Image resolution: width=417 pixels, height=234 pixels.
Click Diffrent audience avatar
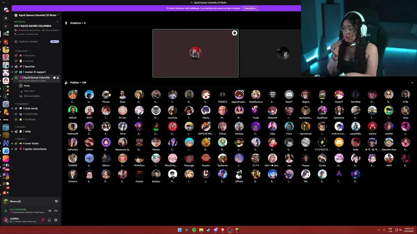coord(239,174)
